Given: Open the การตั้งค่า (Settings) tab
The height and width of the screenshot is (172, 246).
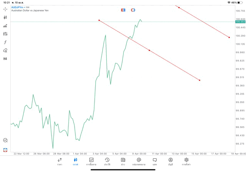Looking at the screenshot, I should pos(186,162).
